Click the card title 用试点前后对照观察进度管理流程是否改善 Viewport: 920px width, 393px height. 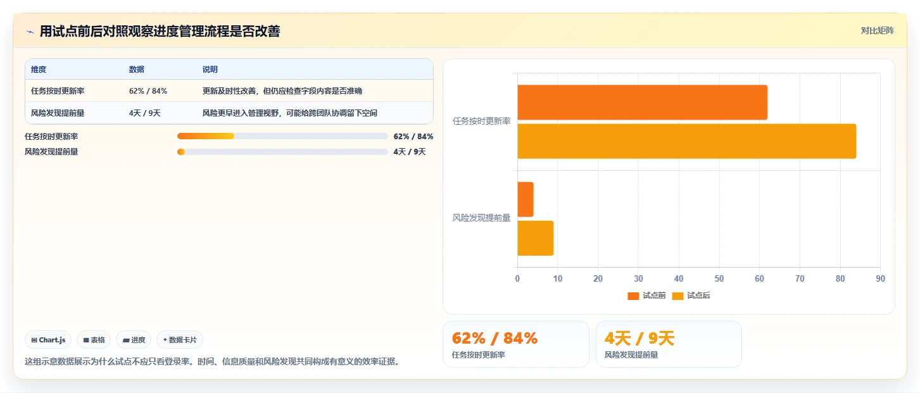160,31
